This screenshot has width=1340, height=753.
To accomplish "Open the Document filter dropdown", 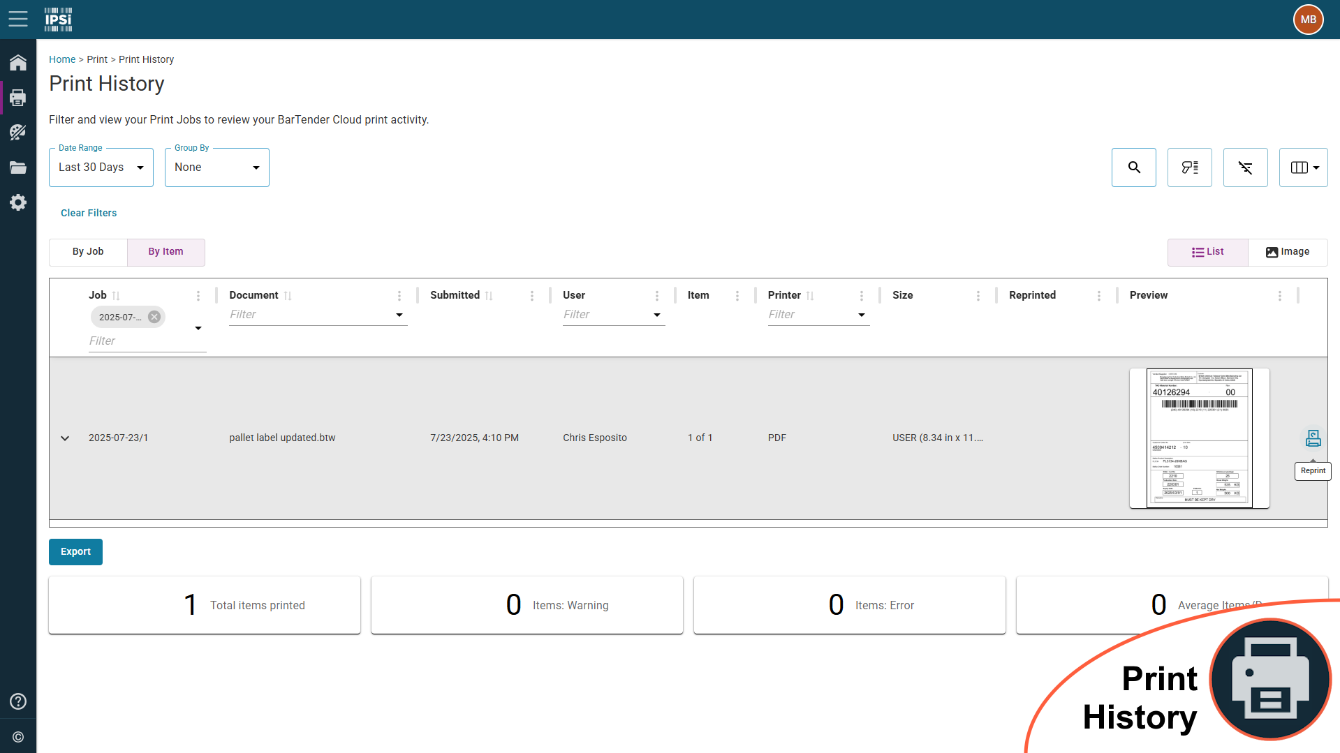I will coord(399,315).
